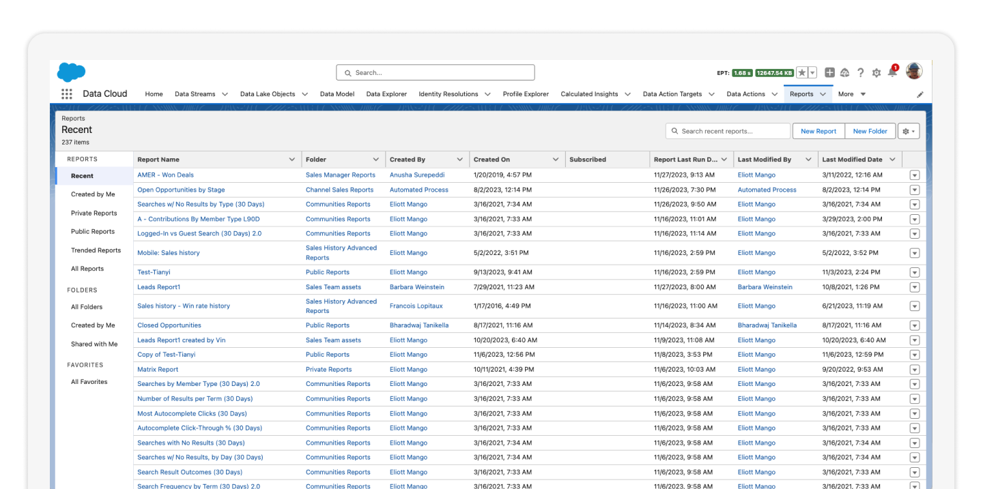Open Barbara Weinstein in Created By column
The height and width of the screenshot is (489, 983).
click(417, 287)
